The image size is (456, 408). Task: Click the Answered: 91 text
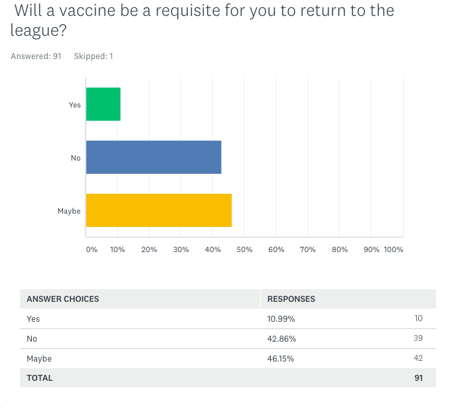pos(36,56)
